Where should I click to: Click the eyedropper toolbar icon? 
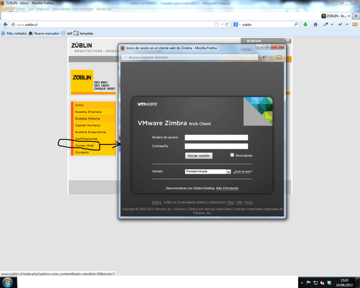point(326,24)
